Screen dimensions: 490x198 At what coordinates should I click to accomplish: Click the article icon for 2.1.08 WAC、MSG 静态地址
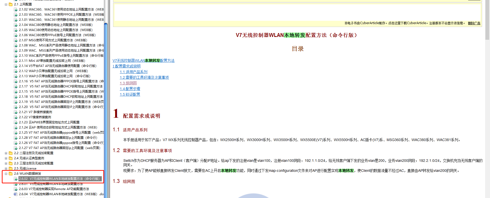point(16,45)
